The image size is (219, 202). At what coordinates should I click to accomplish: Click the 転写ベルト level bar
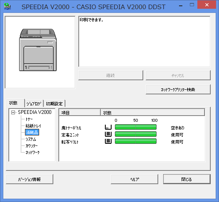click(x=136, y=141)
